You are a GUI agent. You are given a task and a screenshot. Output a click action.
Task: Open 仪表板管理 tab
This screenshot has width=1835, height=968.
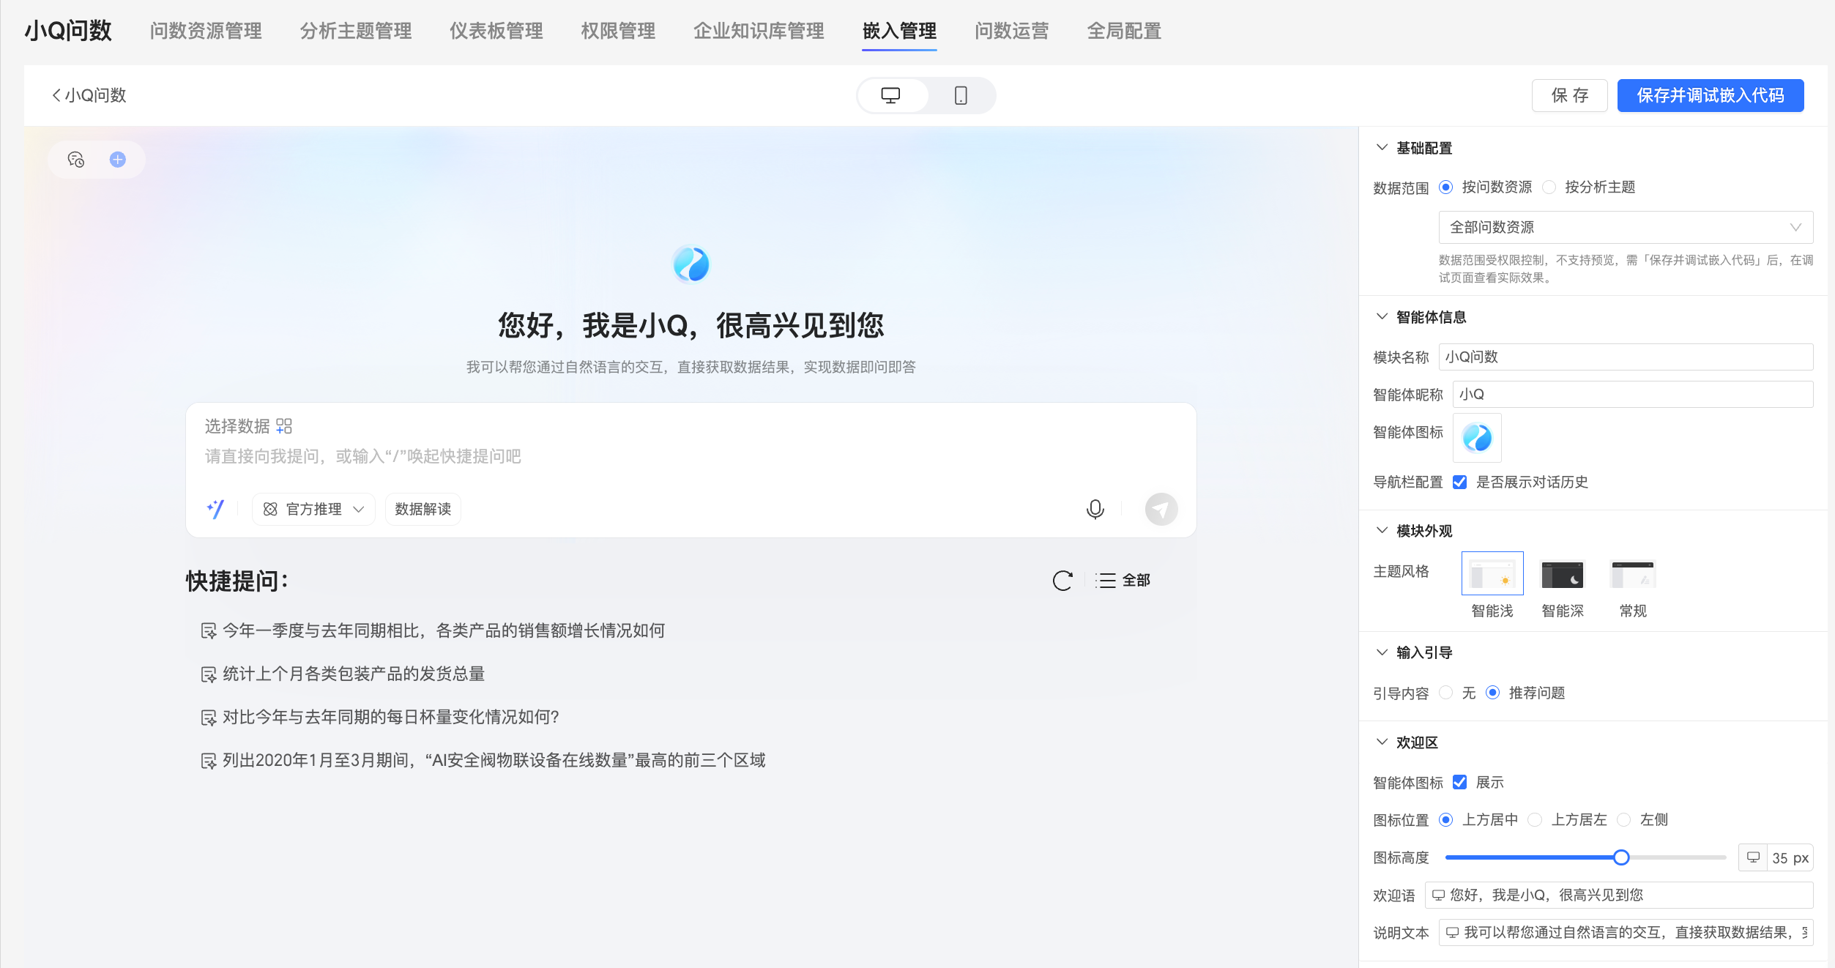[496, 31]
